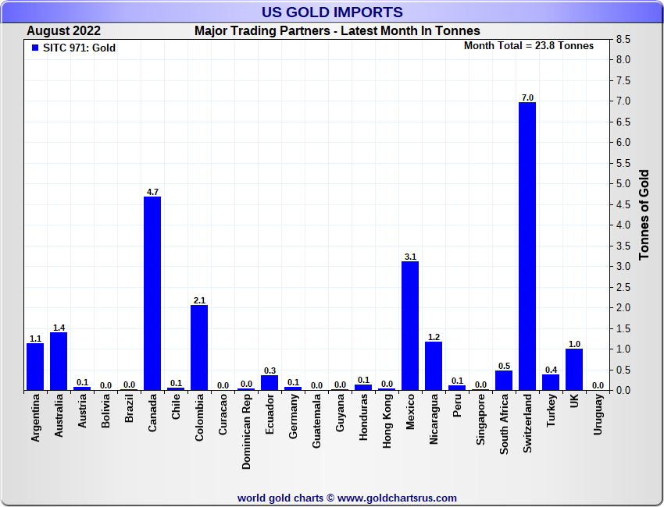Select the Mexico bar
Screen dimensions: 664x507
(x=410, y=325)
